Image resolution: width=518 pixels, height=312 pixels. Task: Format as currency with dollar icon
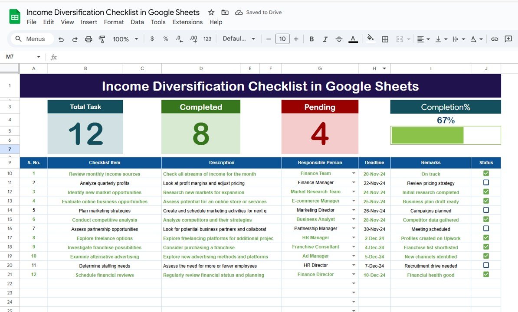(152, 39)
